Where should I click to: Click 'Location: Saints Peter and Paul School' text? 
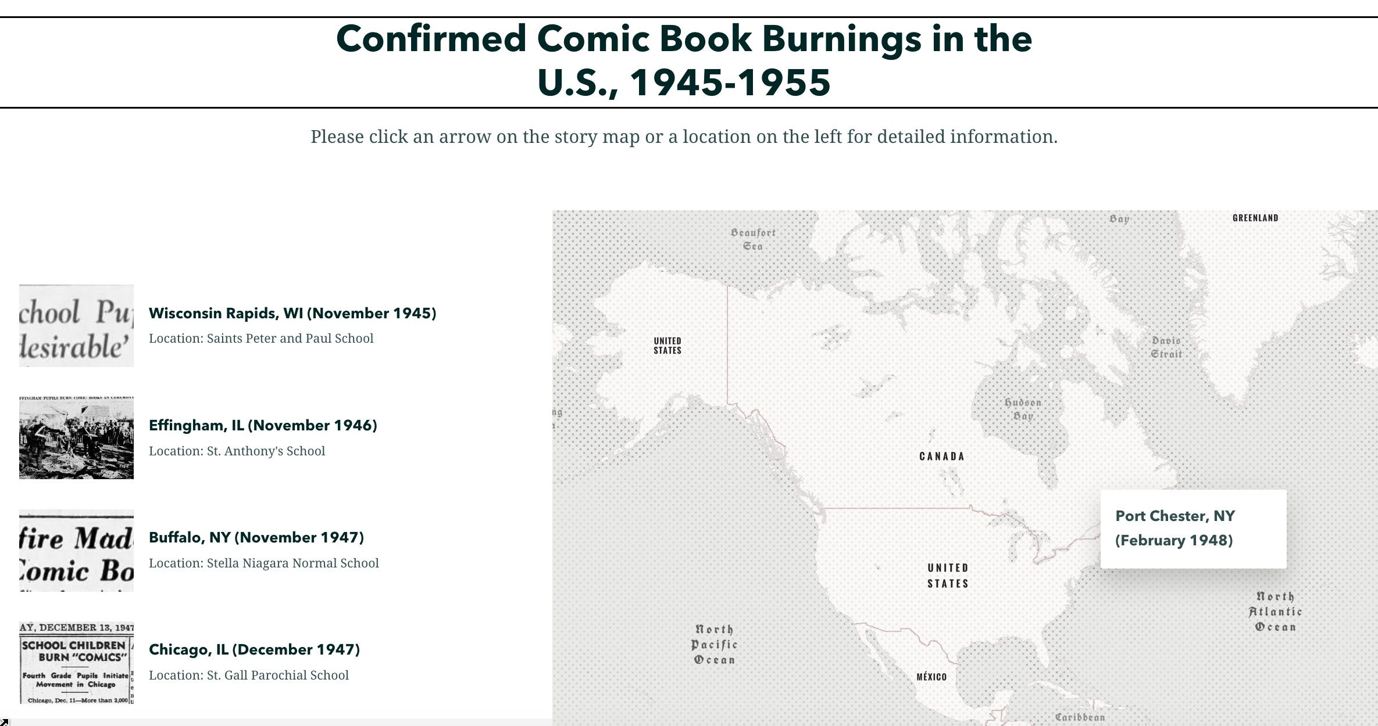pos(261,338)
